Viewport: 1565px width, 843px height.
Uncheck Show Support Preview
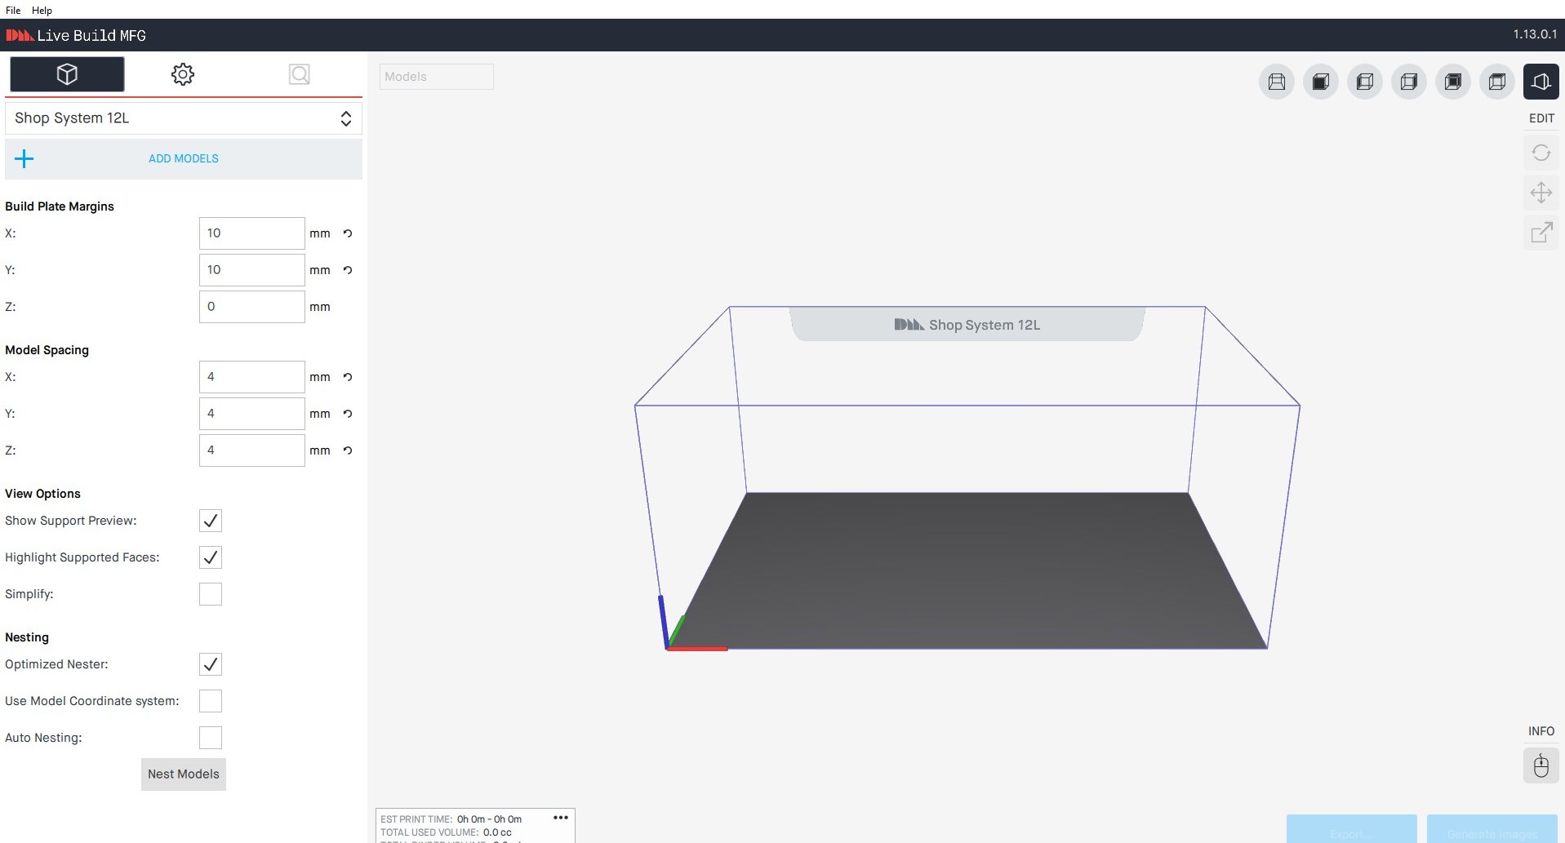(211, 521)
